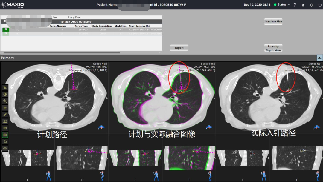This screenshot has height=182, width=323.
Task: Select the arrow pointer tool
Action: (5, 88)
